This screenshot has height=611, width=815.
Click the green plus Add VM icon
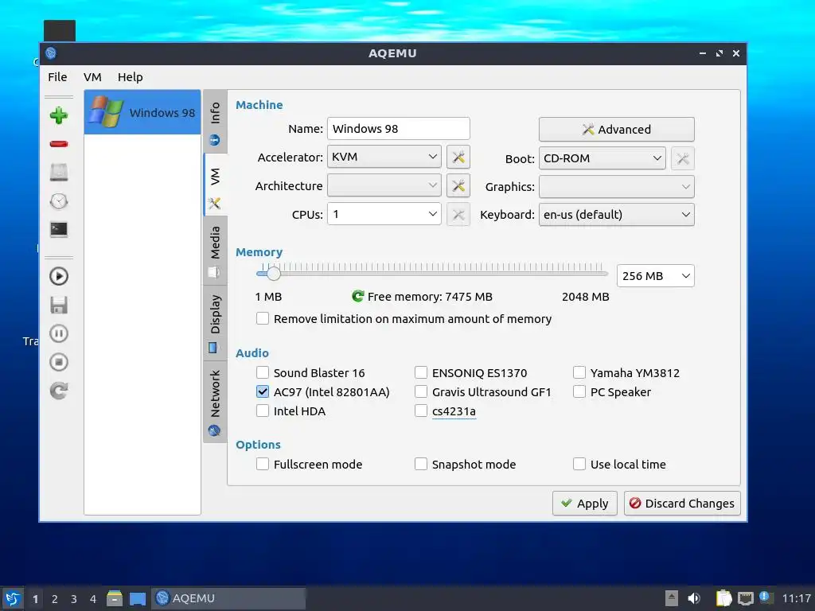(x=59, y=115)
